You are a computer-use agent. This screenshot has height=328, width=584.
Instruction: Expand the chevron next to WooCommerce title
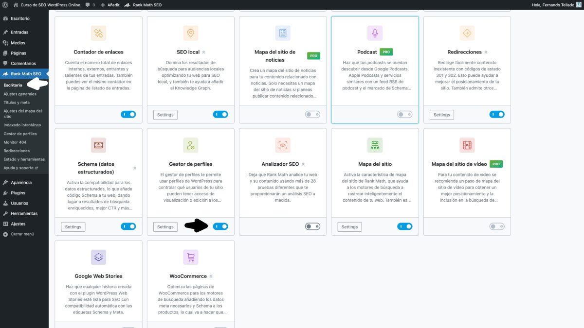point(211,276)
